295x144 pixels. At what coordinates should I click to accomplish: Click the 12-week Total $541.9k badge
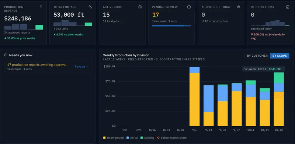[263, 69]
